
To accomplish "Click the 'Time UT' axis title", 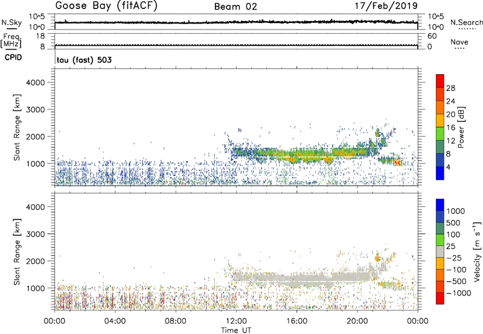I will point(236,330).
